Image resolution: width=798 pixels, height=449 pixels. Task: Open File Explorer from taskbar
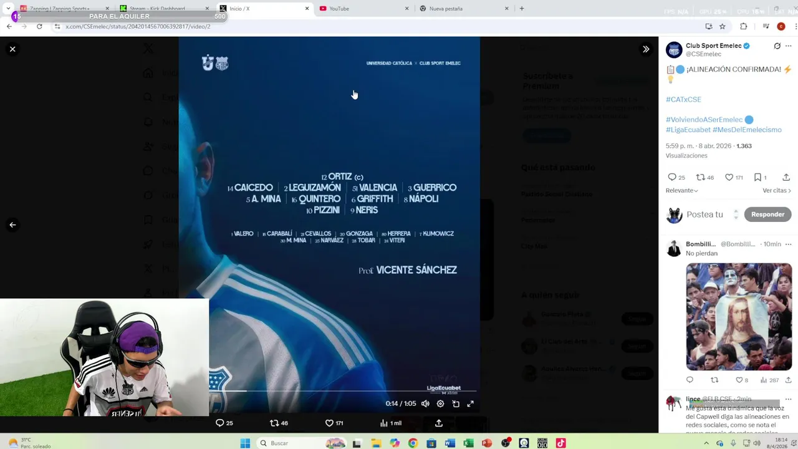(x=376, y=443)
